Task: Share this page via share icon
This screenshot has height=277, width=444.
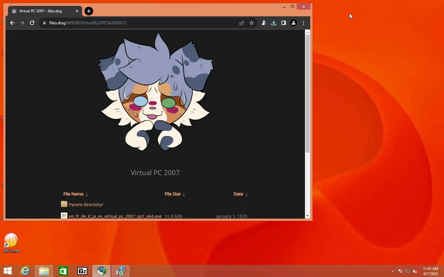Action: point(242,23)
